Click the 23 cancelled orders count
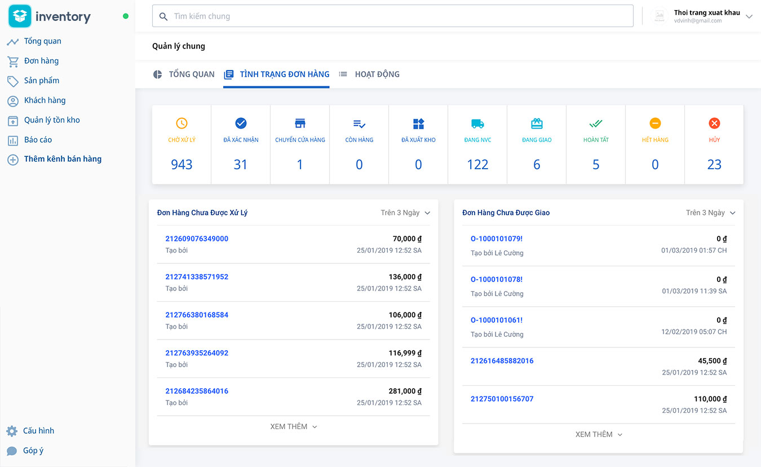This screenshot has height=467, width=761. pos(714,165)
